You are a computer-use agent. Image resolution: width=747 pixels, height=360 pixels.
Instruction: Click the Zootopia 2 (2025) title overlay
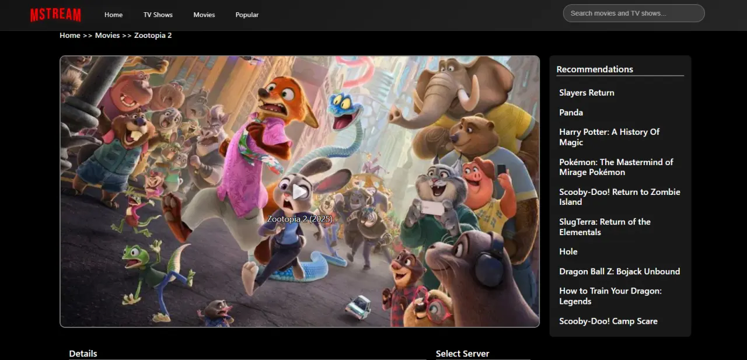pyautogui.click(x=299, y=219)
